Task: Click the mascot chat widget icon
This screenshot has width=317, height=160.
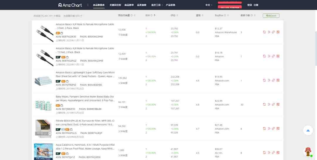Action: (x=308, y=152)
